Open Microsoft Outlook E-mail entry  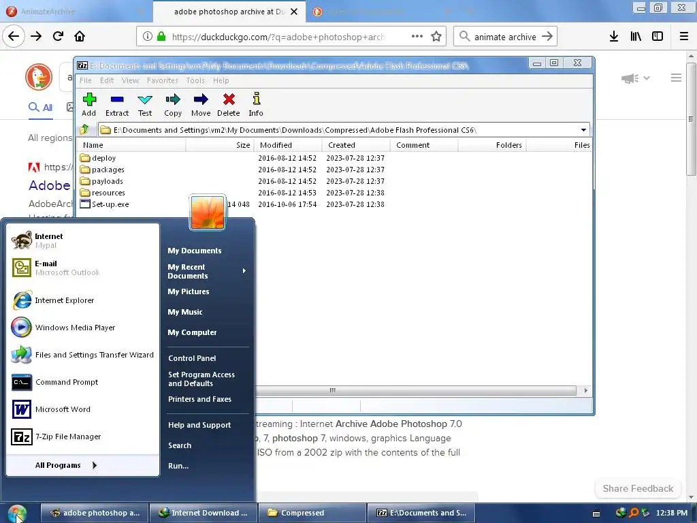pyautogui.click(x=82, y=268)
